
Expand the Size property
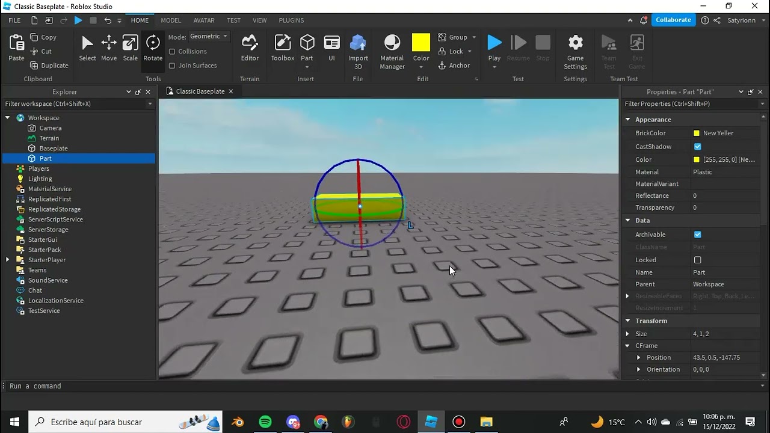[627, 334]
